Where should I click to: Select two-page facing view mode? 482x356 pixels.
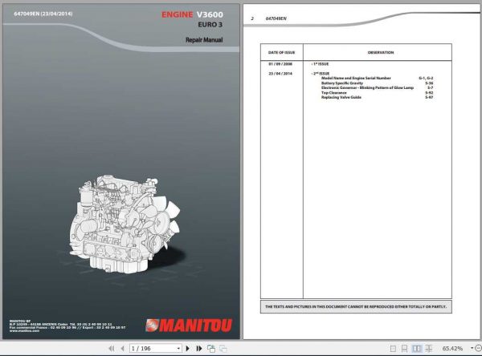pos(416,348)
